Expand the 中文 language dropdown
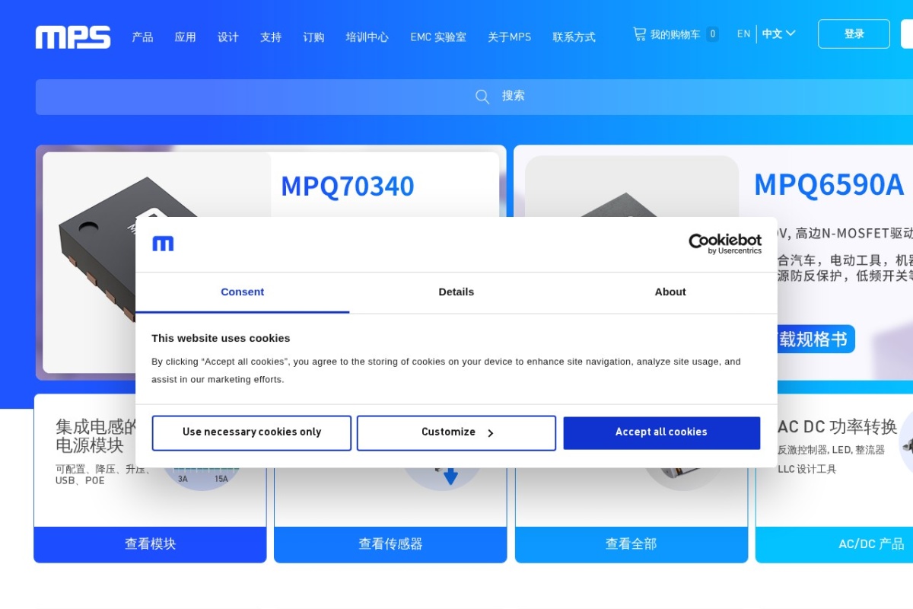913x609 pixels. coord(778,34)
